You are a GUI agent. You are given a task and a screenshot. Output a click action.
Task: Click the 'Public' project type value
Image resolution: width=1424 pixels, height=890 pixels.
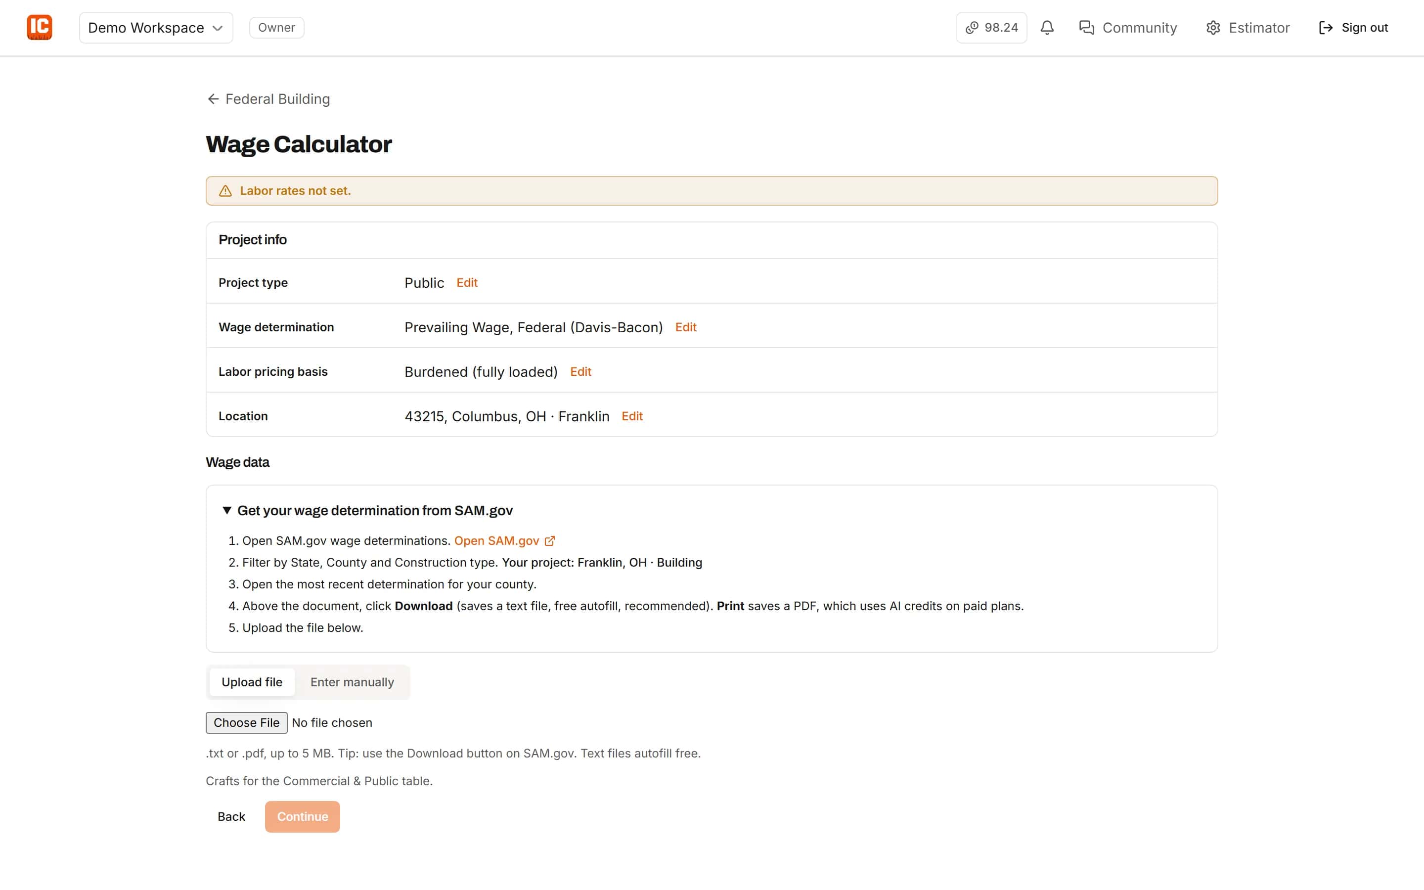click(x=424, y=282)
